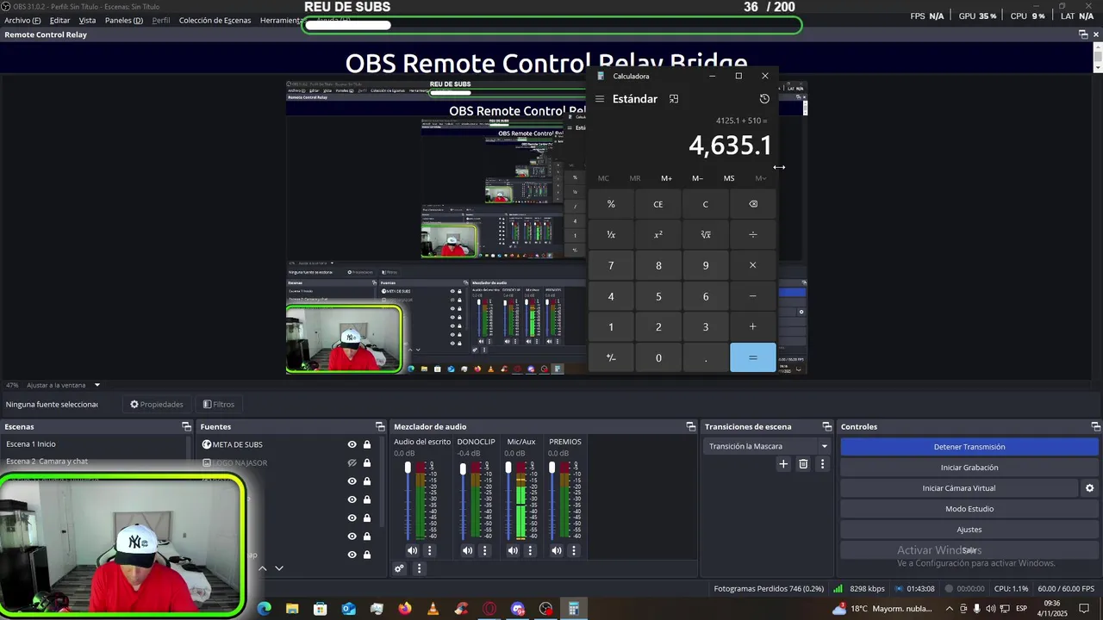
Task: Open the Paneles menu
Action: [124, 20]
